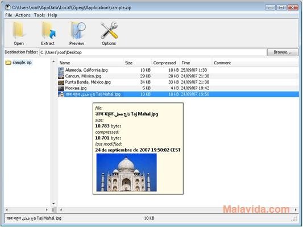Sort by the Time column header
The width and height of the screenshot is (303, 227).
coord(196,63)
